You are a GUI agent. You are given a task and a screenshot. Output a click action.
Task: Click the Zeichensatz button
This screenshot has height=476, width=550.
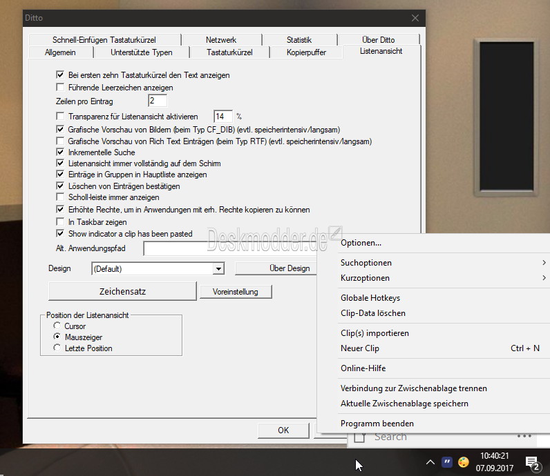pyautogui.click(x=122, y=291)
